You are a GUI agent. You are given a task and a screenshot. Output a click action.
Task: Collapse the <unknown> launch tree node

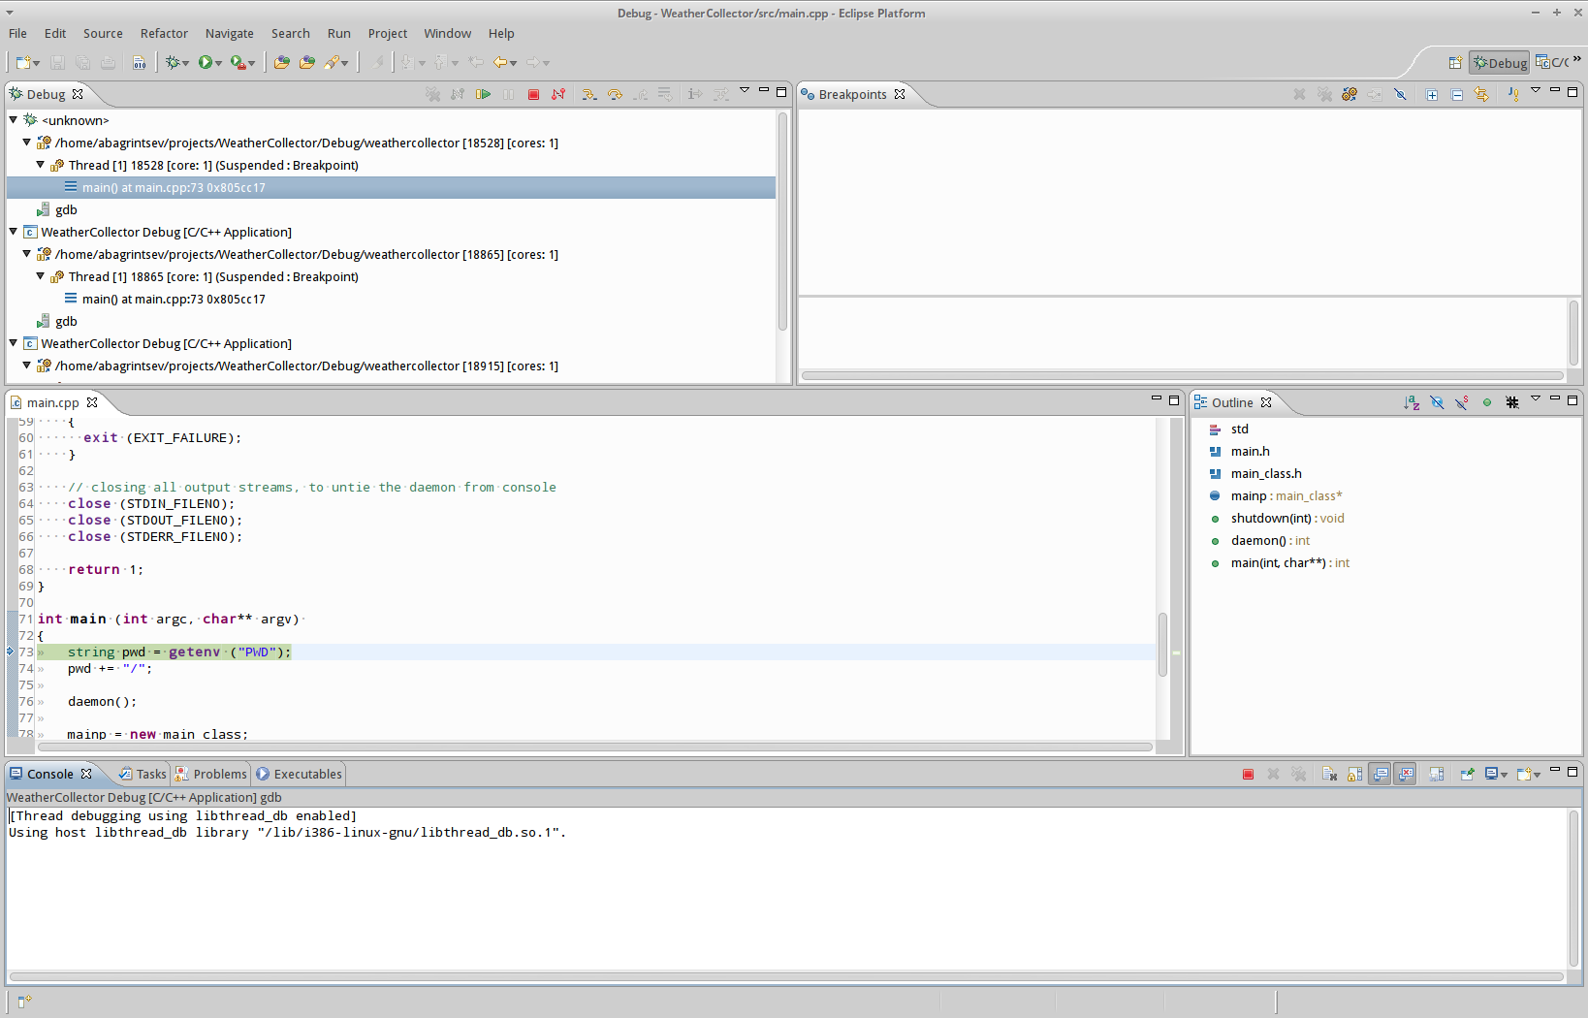point(14,120)
